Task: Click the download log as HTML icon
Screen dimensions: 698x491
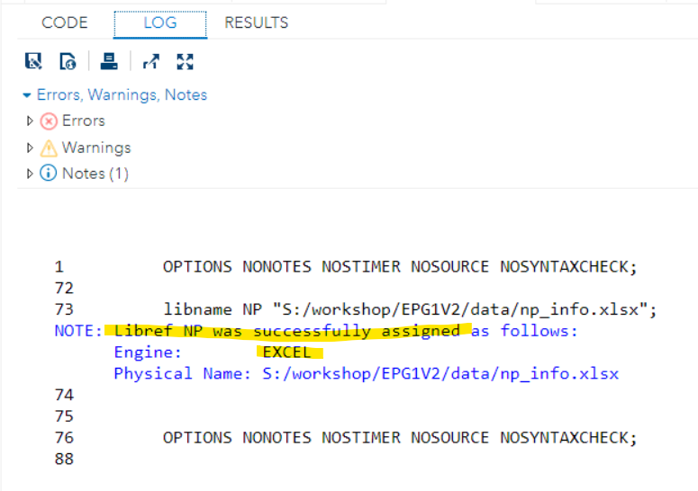Action: 68,61
